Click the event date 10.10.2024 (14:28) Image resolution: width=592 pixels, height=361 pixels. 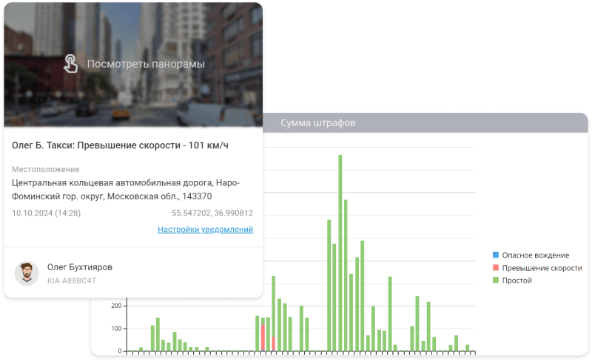[x=47, y=213]
